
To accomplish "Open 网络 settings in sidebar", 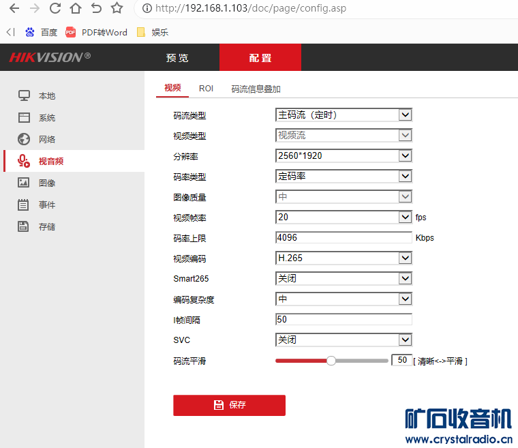I will (x=47, y=140).
